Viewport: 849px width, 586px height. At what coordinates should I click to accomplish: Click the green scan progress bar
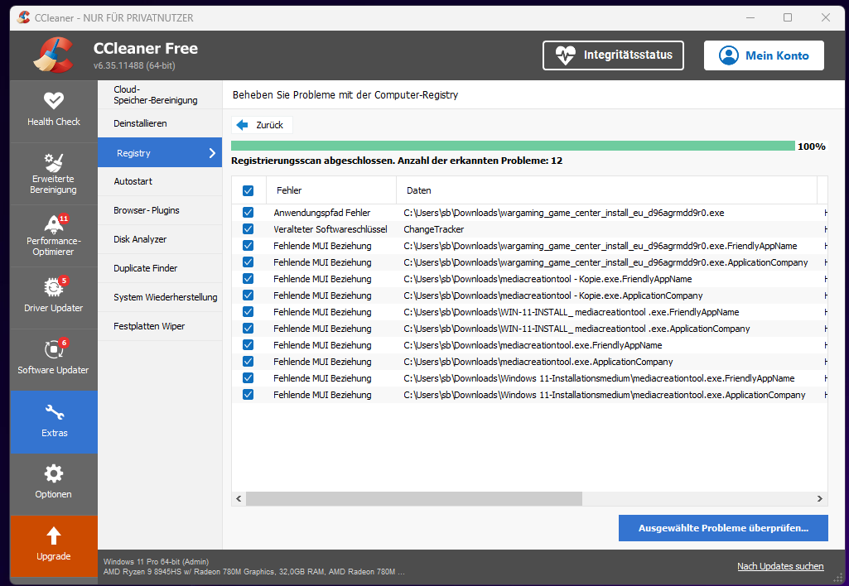pos(513,146)
